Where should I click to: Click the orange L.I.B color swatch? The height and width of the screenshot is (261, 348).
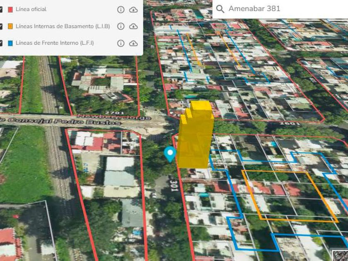pos(10,26)
